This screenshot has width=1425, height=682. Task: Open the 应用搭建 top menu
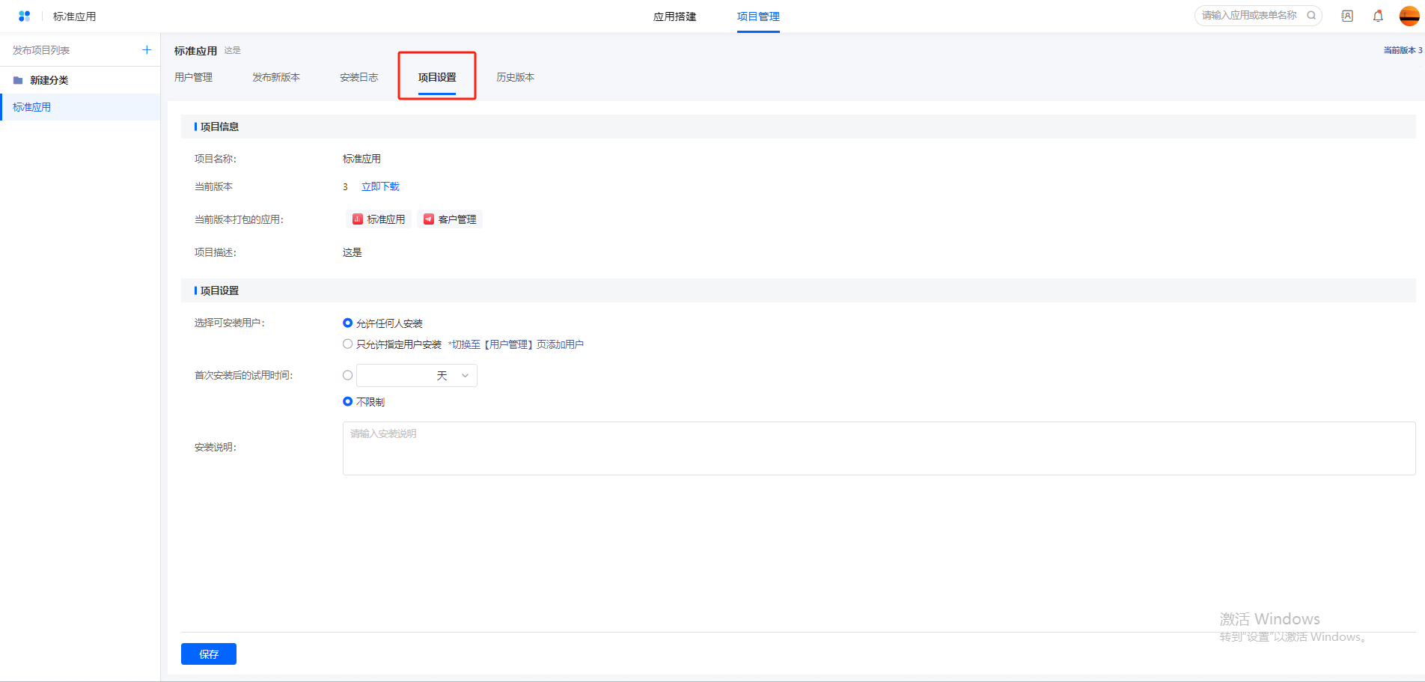coord(674,16)
